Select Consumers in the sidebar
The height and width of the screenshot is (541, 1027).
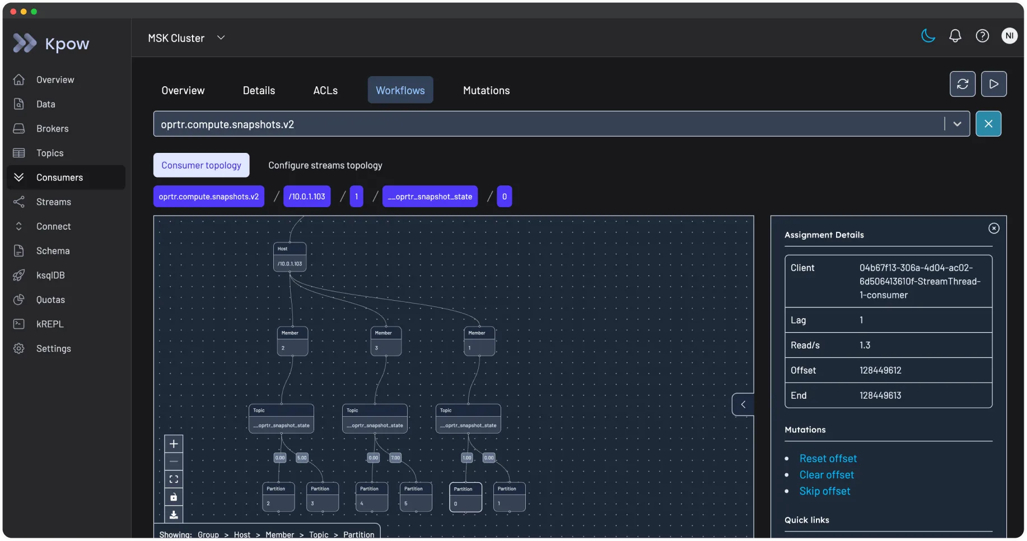pos(66,178)
